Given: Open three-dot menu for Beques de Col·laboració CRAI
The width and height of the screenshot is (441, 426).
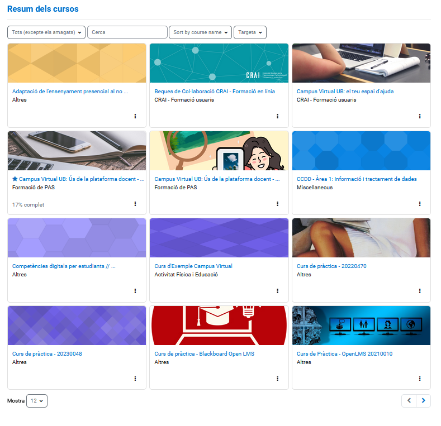Looking at the screenshot, I should coord(277,116).
